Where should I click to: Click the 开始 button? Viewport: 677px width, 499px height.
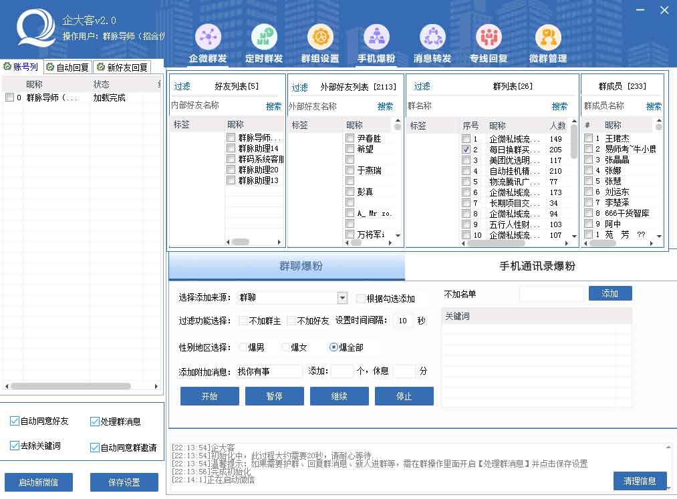click(x=209, y=396)
